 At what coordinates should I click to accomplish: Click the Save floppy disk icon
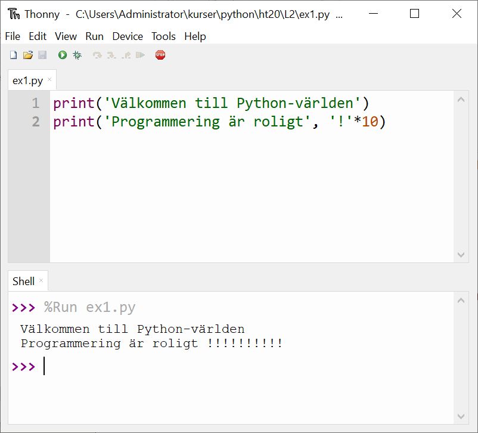point(42,55)
